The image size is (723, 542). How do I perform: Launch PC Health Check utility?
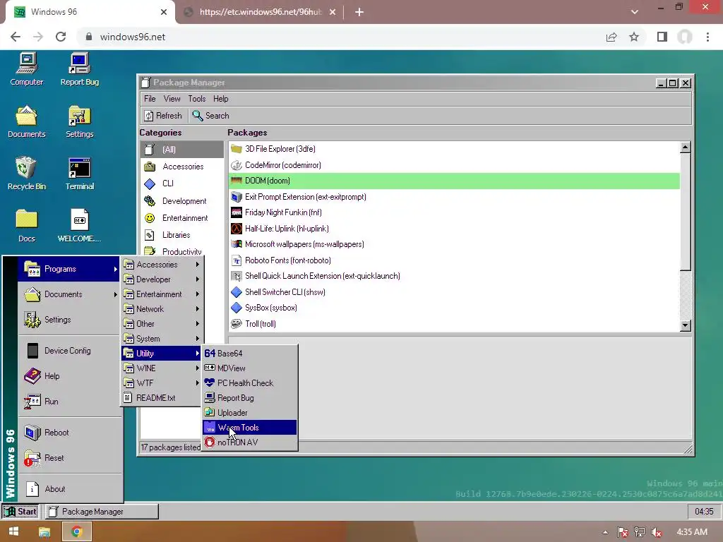point(249,383)
